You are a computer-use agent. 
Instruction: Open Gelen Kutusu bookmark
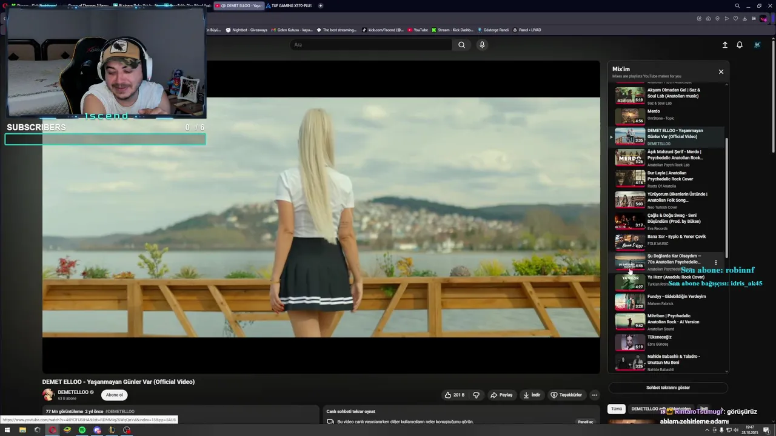pyautogui.click(x=291, y=30)
